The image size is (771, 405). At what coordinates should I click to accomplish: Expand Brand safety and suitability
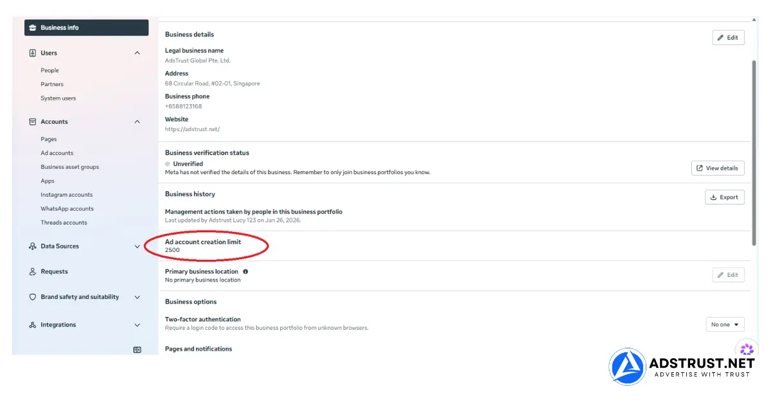pyautogui.click(x=137, y=297)
